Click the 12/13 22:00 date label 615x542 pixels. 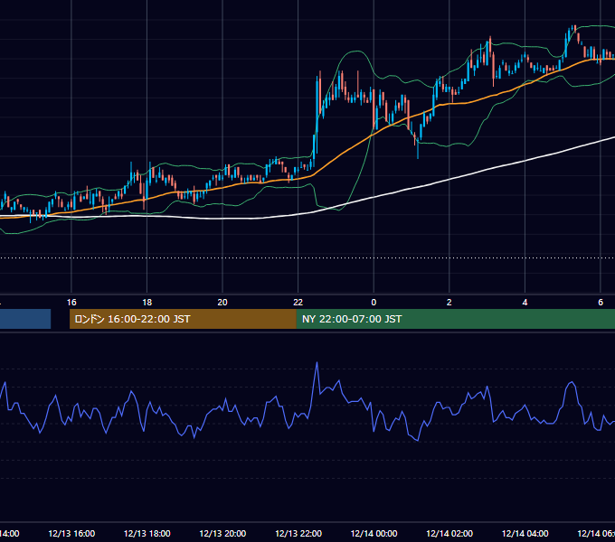298,533
